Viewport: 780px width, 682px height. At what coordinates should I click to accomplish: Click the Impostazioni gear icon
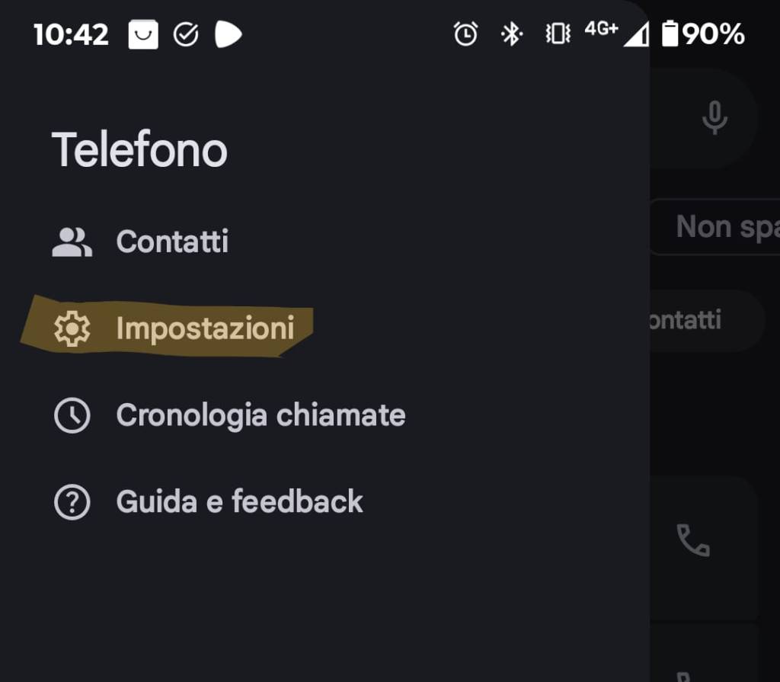pyautogui.click(x=72, y=329)
